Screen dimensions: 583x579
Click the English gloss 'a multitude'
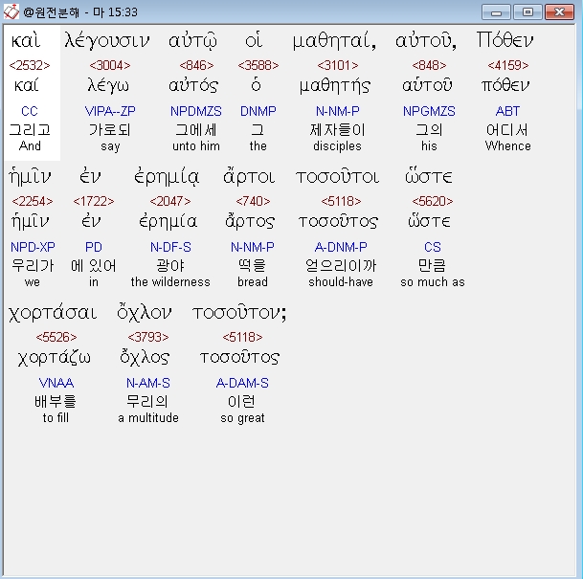pos(148,418)
